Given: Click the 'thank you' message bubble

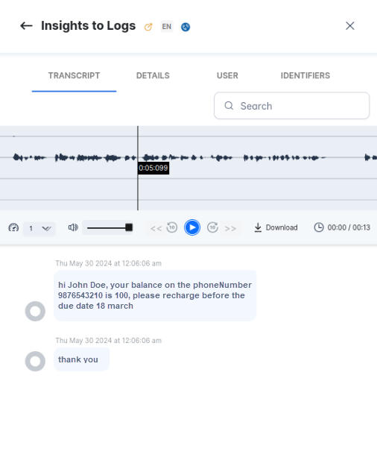Looking at the screenshot, I should click(x=81, y=359).
